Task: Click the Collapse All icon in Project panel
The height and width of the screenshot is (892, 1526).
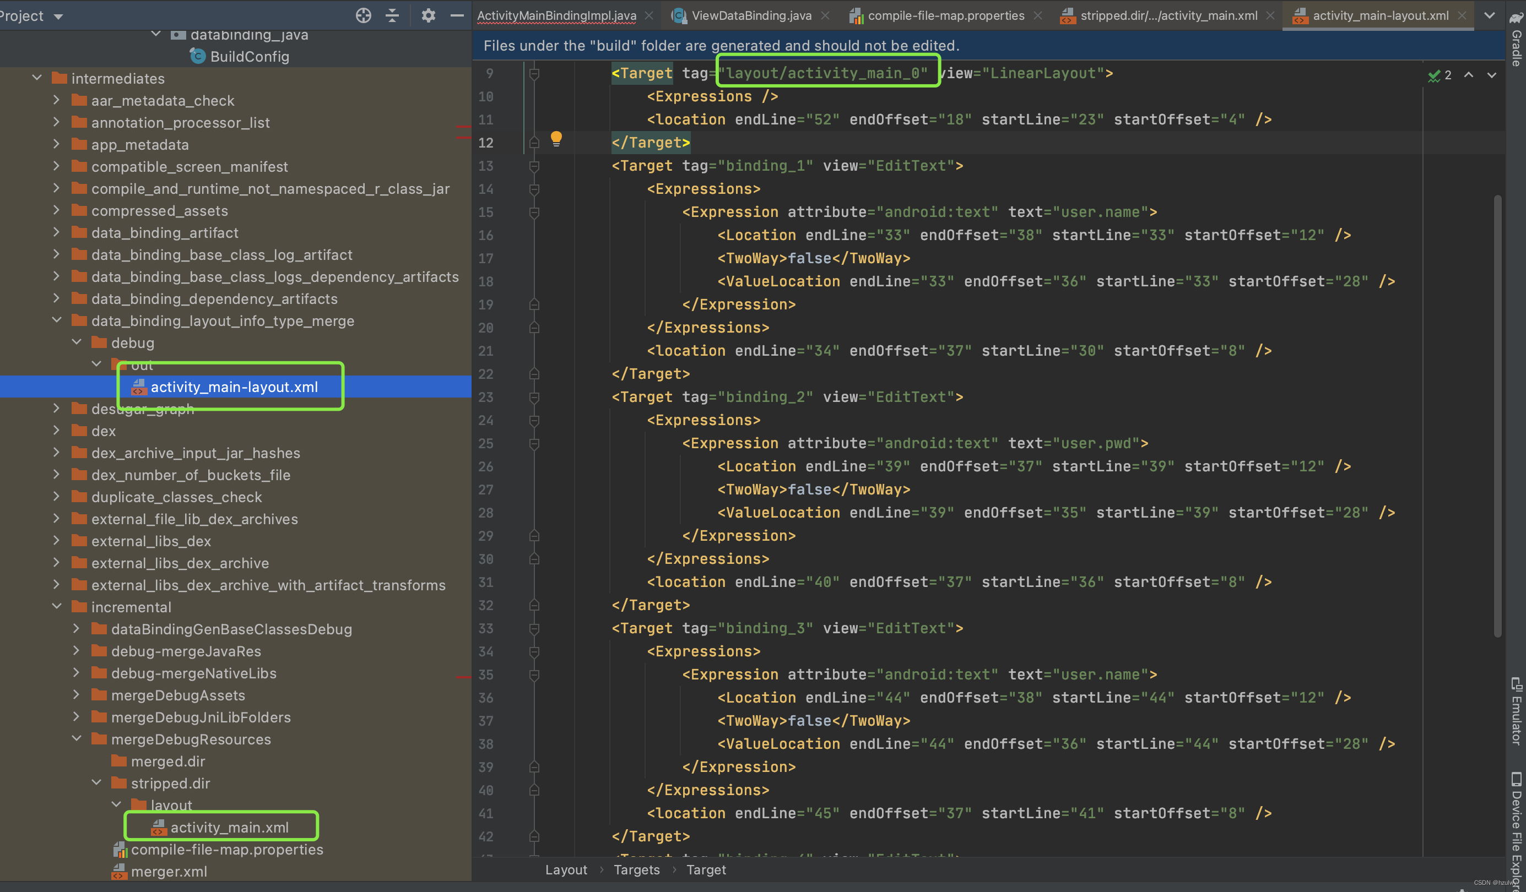Action: coord(392,16)
